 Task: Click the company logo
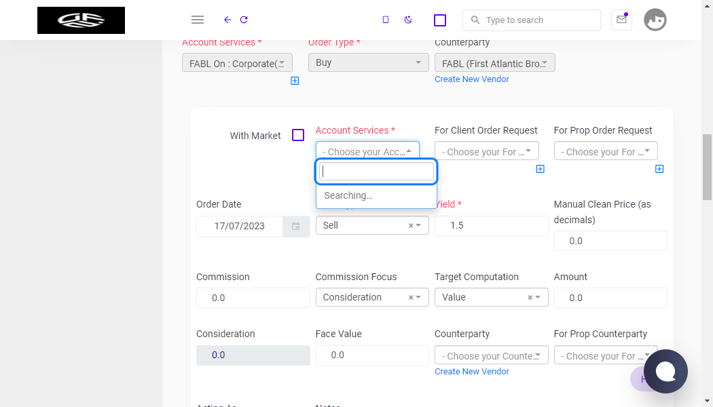click(81, 20)
